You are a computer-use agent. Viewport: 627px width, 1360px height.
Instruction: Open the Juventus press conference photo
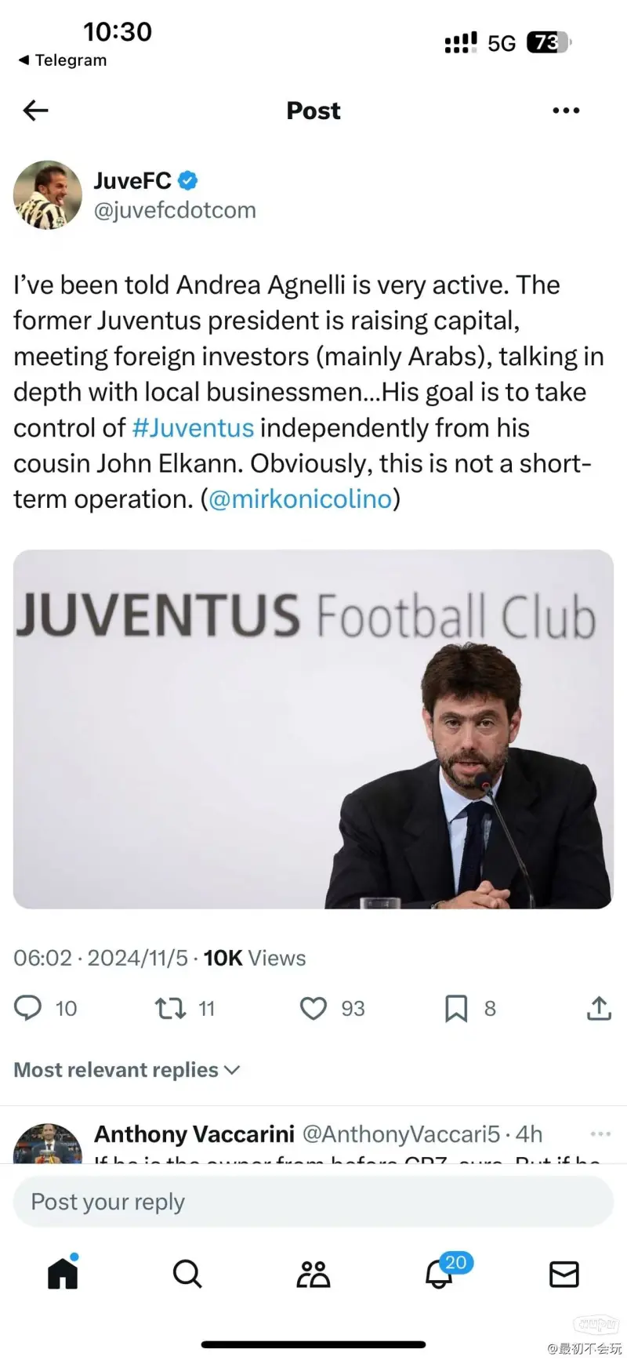coord(313,729)
